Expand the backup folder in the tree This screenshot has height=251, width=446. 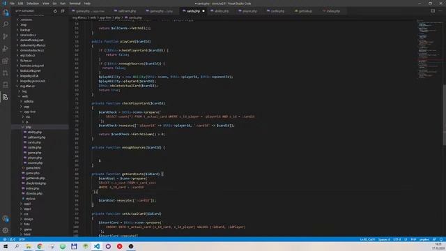pos(25,30)
